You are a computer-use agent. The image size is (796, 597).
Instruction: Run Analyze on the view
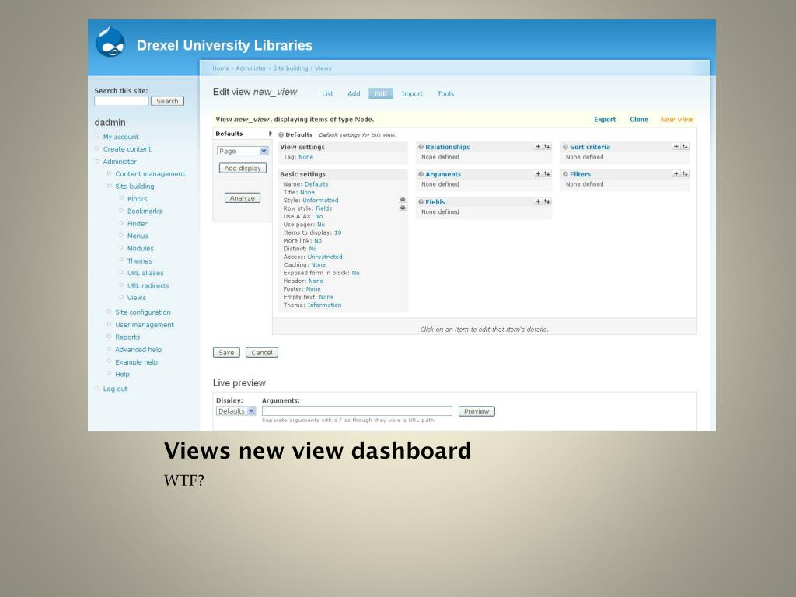(x=243, y=198)
